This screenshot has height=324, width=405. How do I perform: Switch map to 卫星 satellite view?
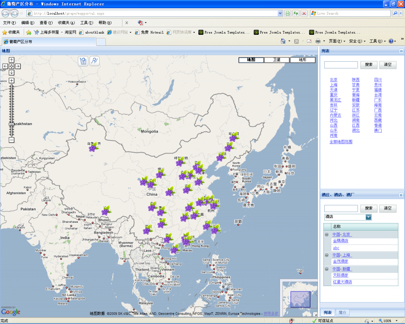point(277,60)
